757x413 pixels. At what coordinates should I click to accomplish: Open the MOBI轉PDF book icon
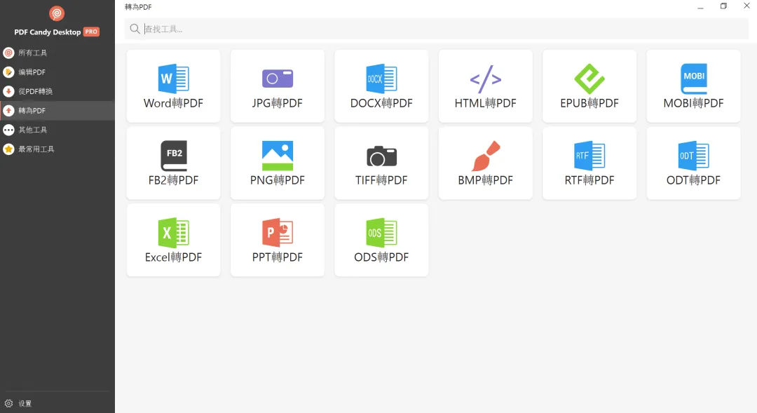[694, 79]
